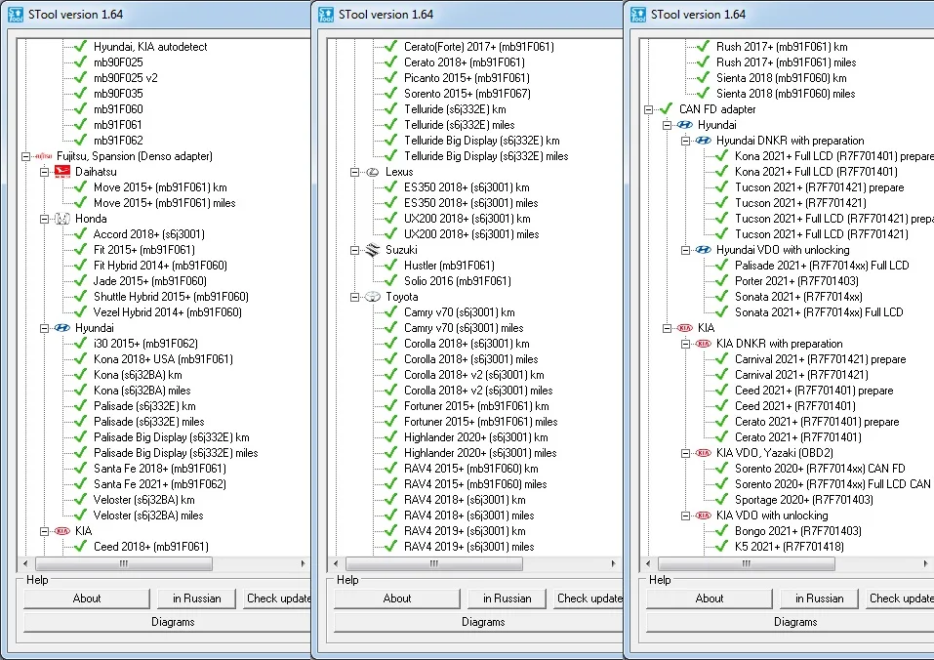Click Hyundai logo under CAN FD adapter
Screen dimensions: 934x660
tap(685, 125)
